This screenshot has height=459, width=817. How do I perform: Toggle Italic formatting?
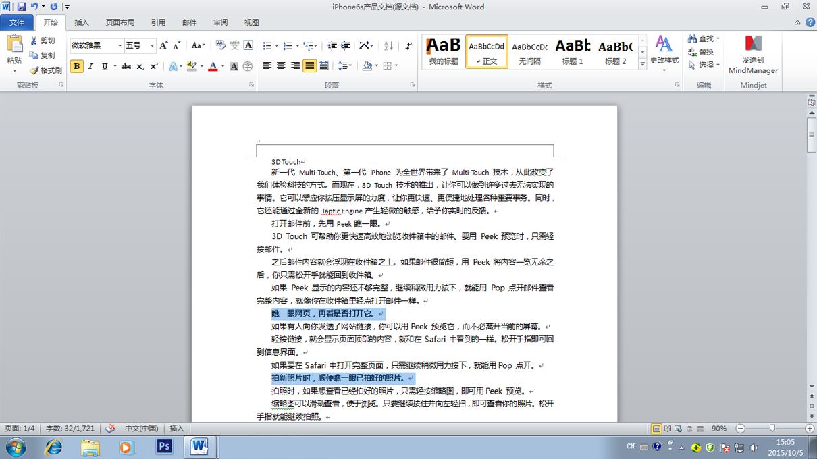91,66
